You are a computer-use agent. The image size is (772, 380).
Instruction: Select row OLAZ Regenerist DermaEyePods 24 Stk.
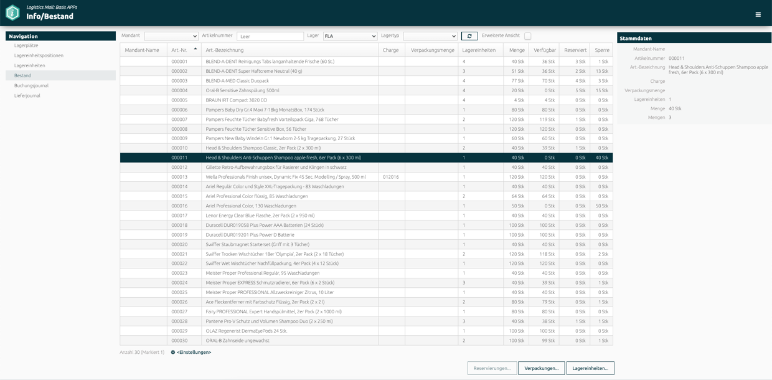click(366, 331)
